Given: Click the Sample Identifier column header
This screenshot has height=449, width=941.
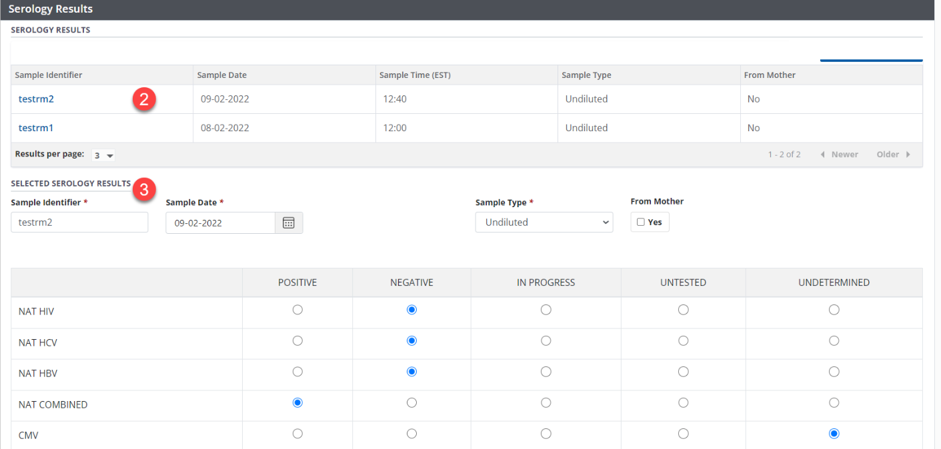Looking at the screenshot, I should pos(49,75).
